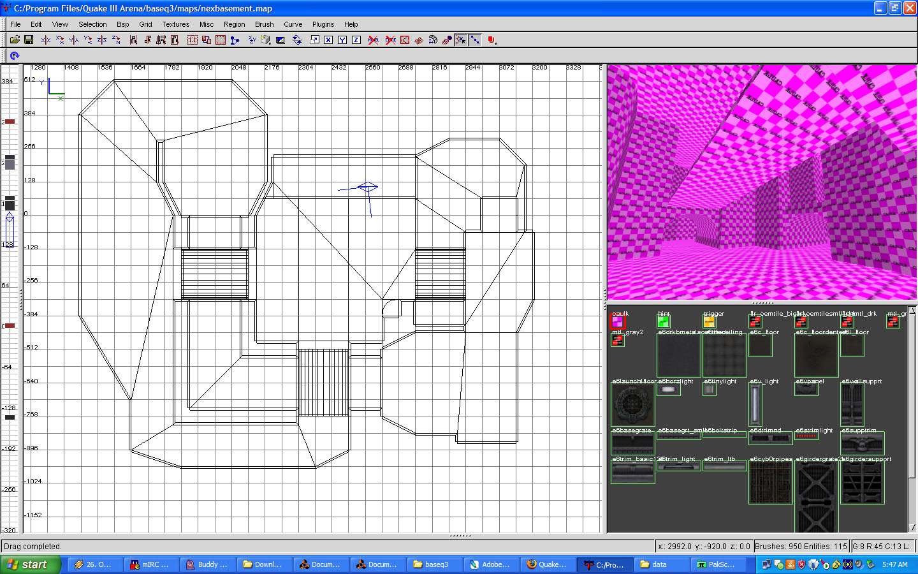Click the CSG Subtract icon
Screen dimensions: 918x574
point(192,40)
